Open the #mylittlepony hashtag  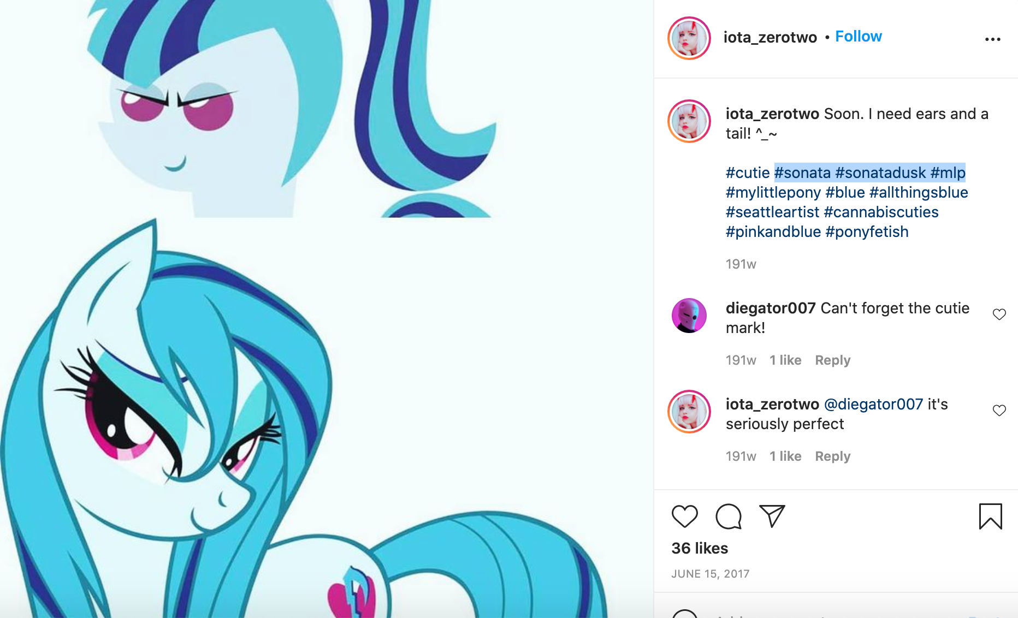pyautogui.click(x=773, y=193)
